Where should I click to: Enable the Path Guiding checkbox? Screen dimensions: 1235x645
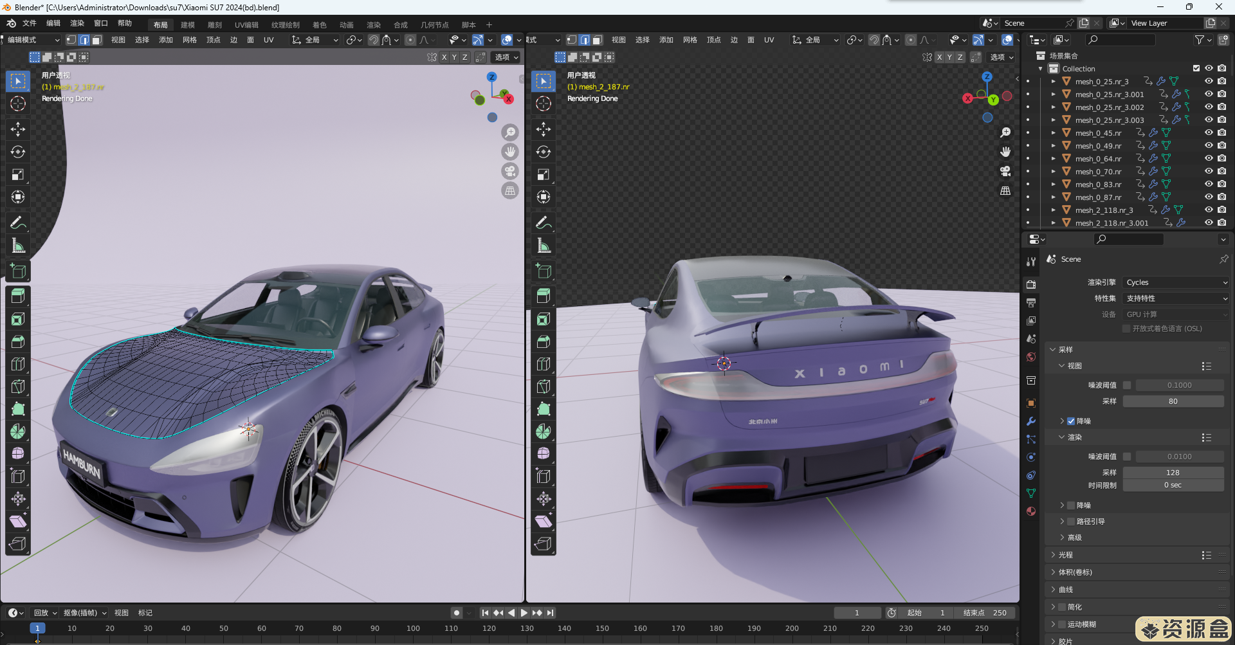click(x=1071, y=522)
